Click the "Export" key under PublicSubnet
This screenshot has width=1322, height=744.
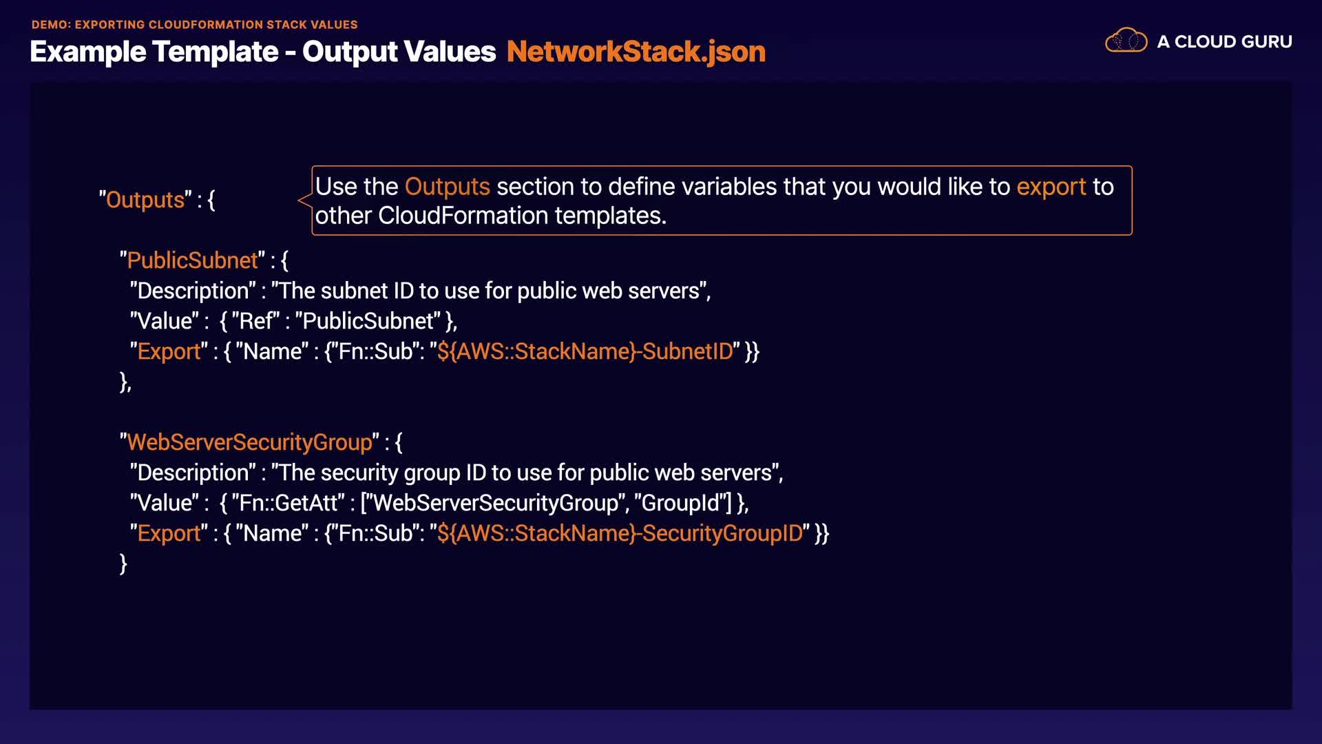(169, 351)
